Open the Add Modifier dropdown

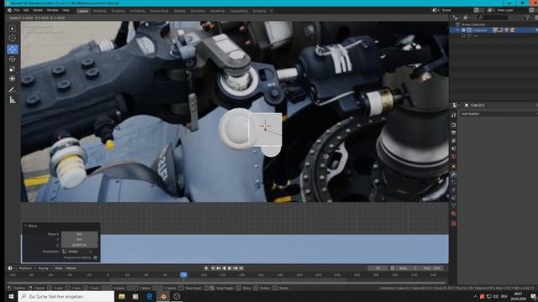(x=498, y=114)
